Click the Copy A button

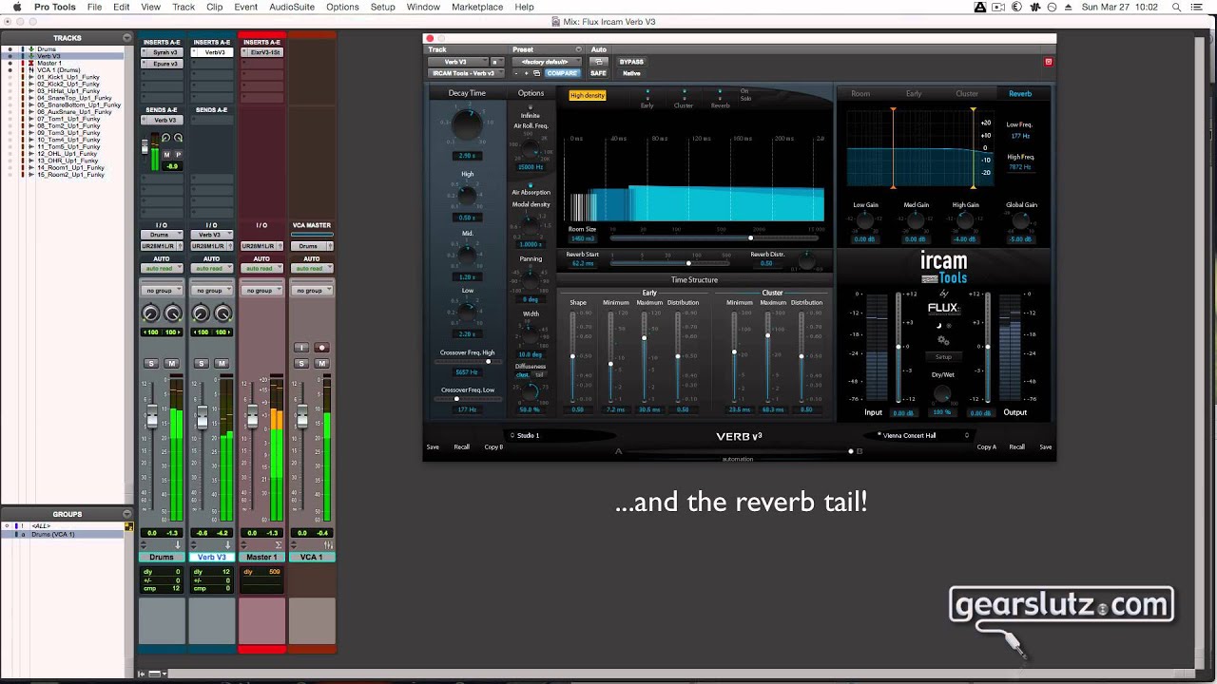tap(987, 446)
